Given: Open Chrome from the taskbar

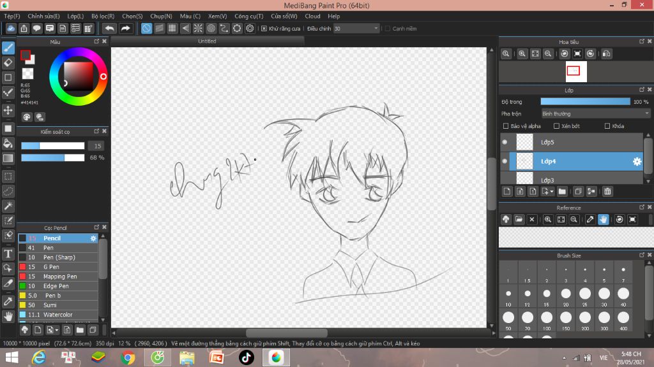Looking at the screenshot, I should (128, 358).
